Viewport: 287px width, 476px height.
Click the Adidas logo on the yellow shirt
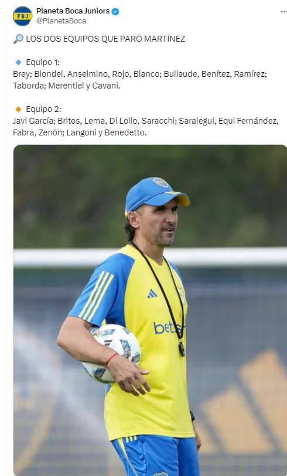[x=152, y=294]
